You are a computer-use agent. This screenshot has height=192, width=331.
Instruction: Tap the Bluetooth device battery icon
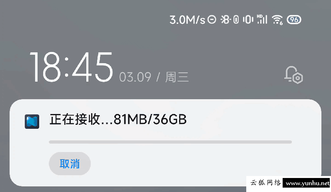coord(236,20)
